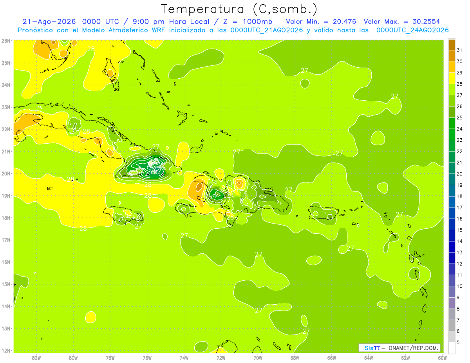
Task: Click the "78W" longitude axis label
Action: point(110,358)
